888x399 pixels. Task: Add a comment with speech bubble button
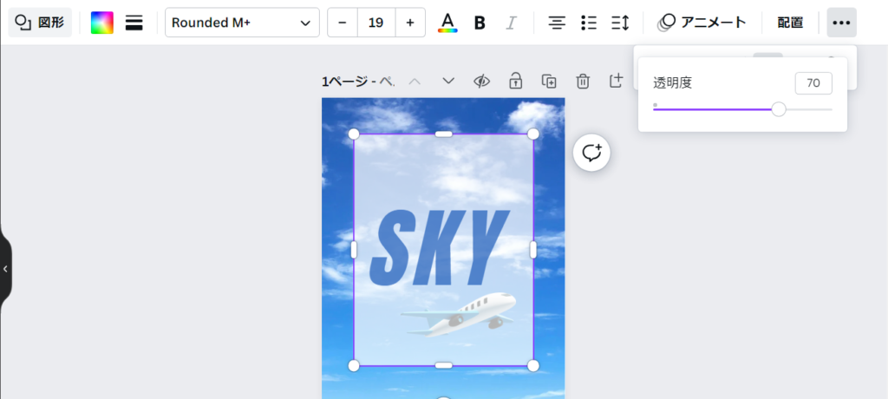[591, 153]
